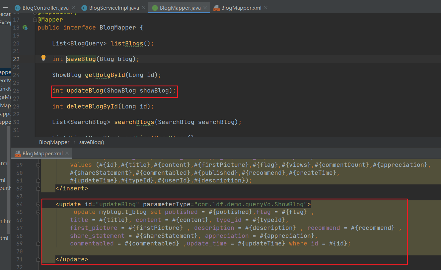The height and width of the screenshot is (270, 441).
Task: Select the lower split BlogMapper.xml tab
Action: pos(41,154)
